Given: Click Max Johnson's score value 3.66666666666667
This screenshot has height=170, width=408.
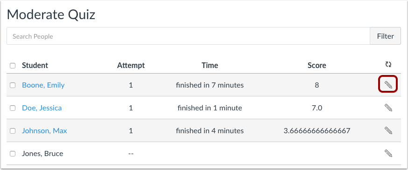Looking at the screenshot, I should pyautogui.click(x=317, y=131).
